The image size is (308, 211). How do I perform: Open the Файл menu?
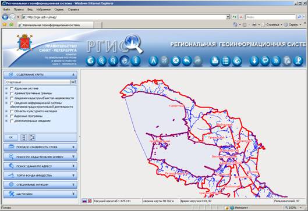6,9
